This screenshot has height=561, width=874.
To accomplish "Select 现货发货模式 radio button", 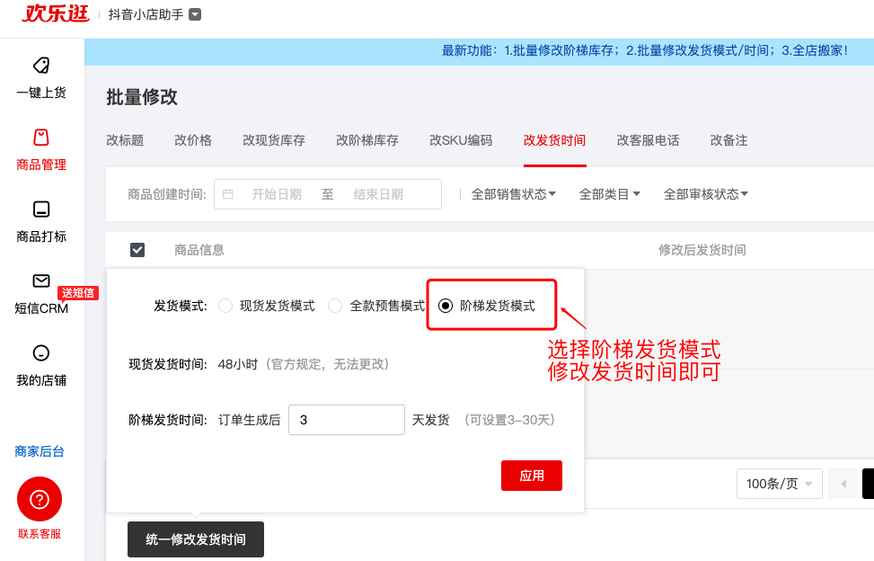I will 225,306.
